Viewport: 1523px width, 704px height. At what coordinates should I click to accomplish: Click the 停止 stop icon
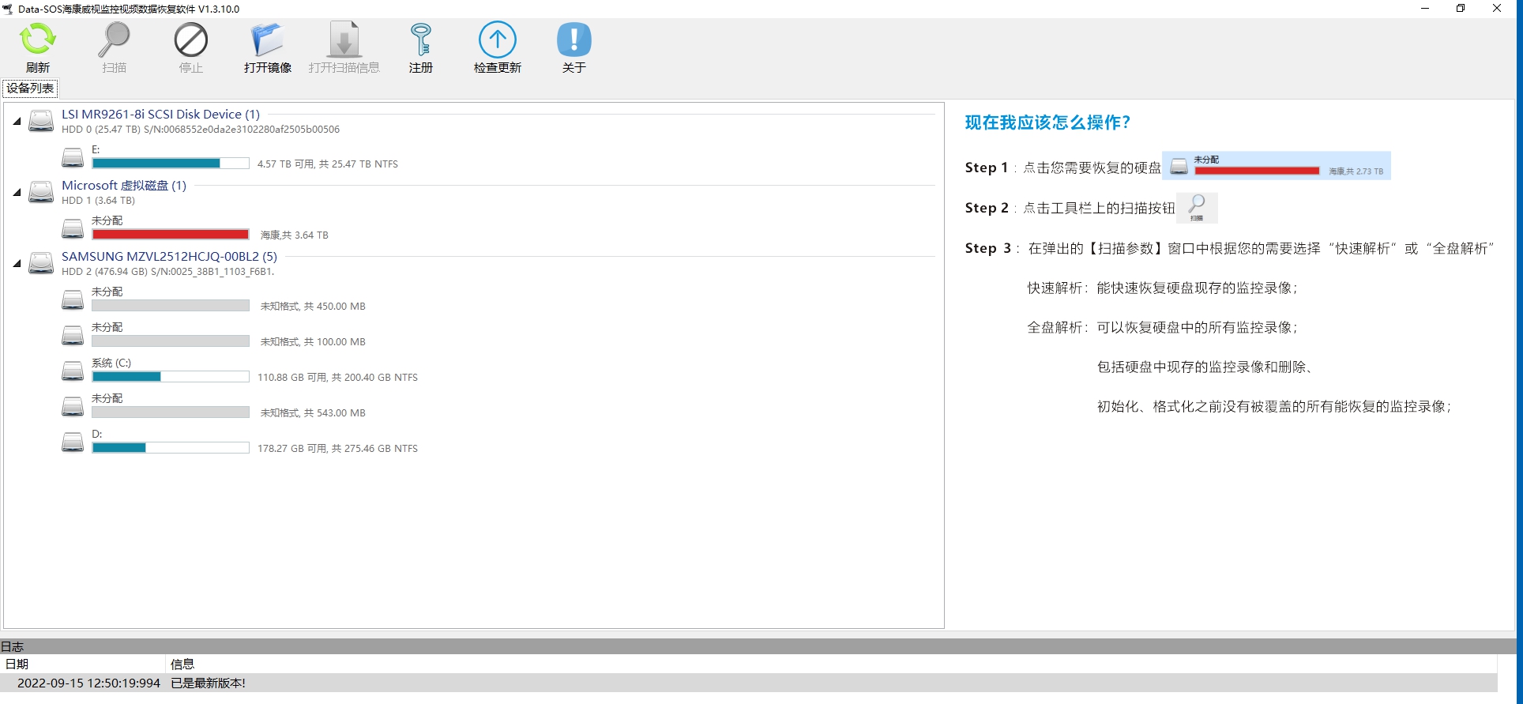pos(190,40)
